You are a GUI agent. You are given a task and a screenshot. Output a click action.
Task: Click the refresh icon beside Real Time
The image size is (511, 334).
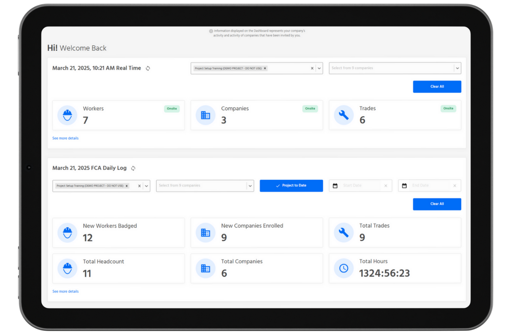[x=148, y=68]
